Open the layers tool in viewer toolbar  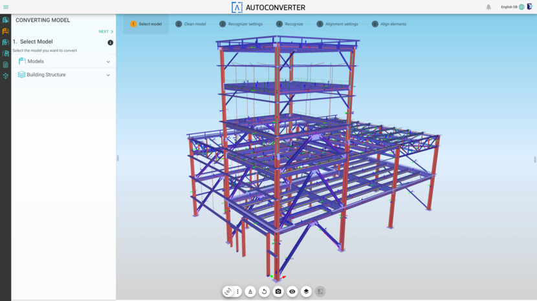click(x=306, y=292)
